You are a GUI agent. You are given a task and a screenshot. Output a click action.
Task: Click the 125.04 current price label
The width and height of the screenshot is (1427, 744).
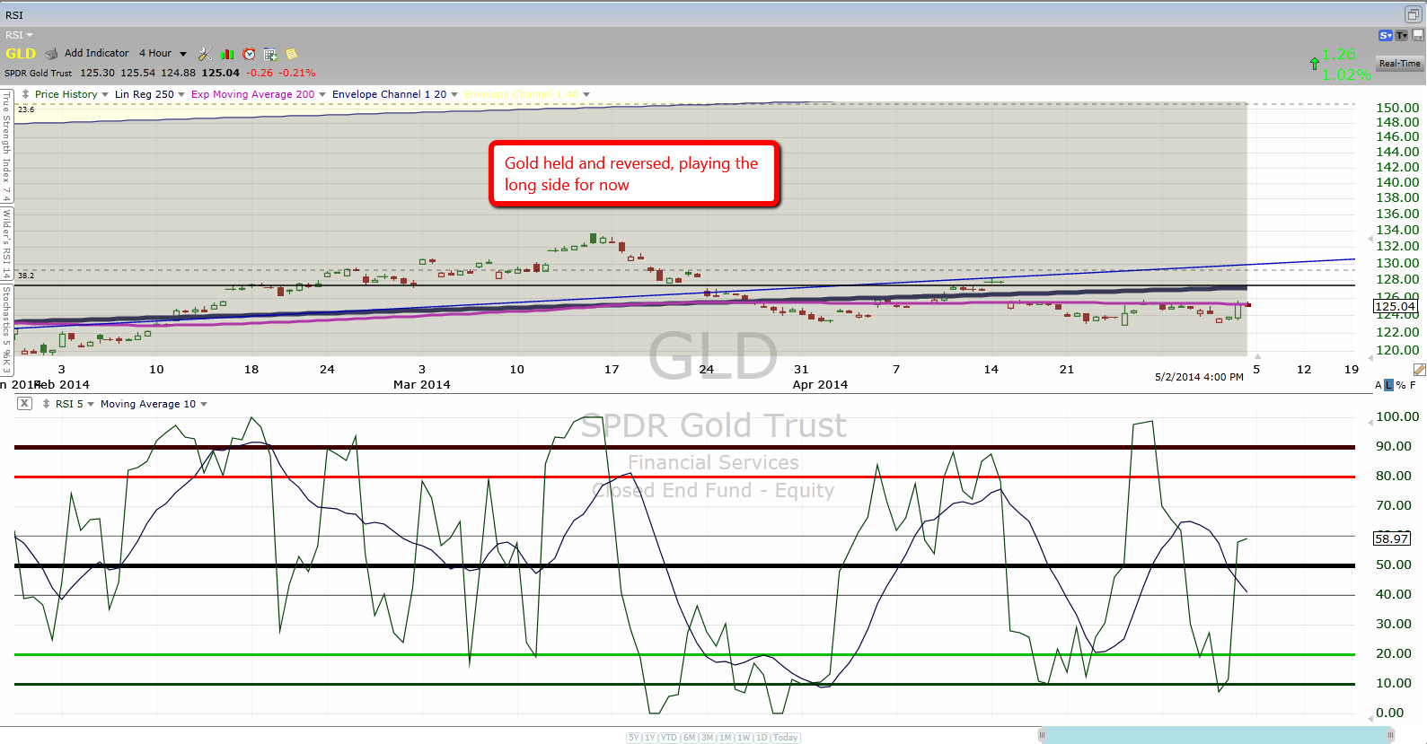tap(1396, 307)
